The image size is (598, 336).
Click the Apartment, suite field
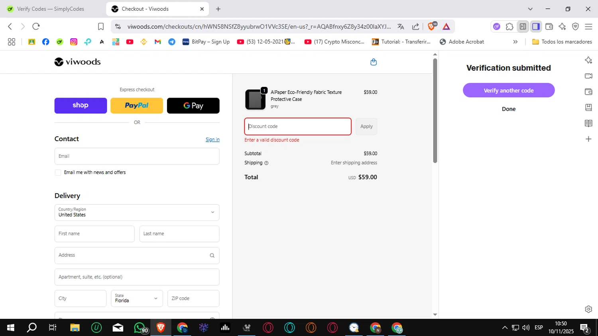137,277
